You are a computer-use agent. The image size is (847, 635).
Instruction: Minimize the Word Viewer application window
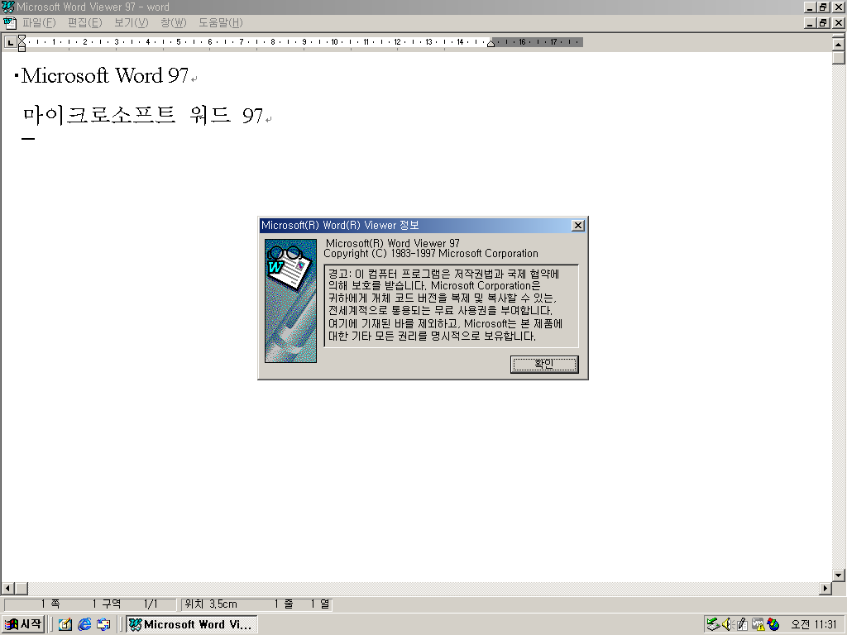(x=809, y=7)
